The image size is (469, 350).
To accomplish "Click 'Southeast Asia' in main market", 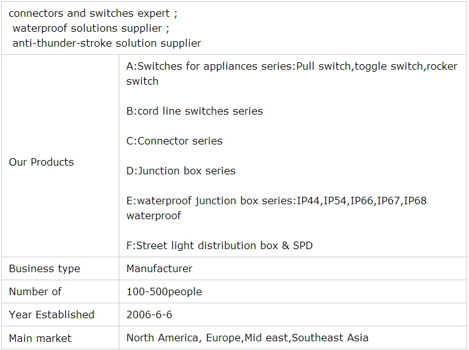I will 330,338.
